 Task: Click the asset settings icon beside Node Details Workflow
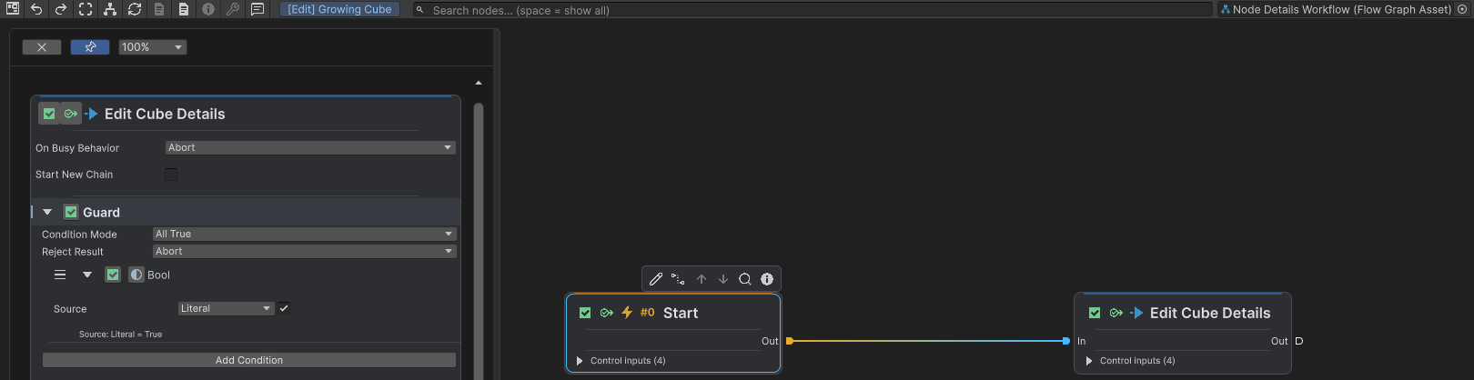(1462, 9)
